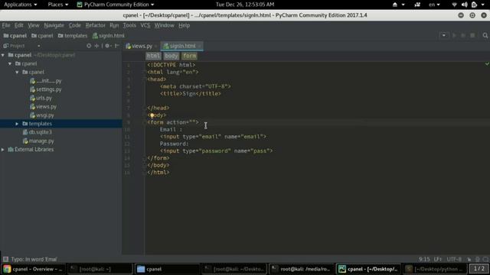Click the workspace switcher 1 / 2

point(479,268)
